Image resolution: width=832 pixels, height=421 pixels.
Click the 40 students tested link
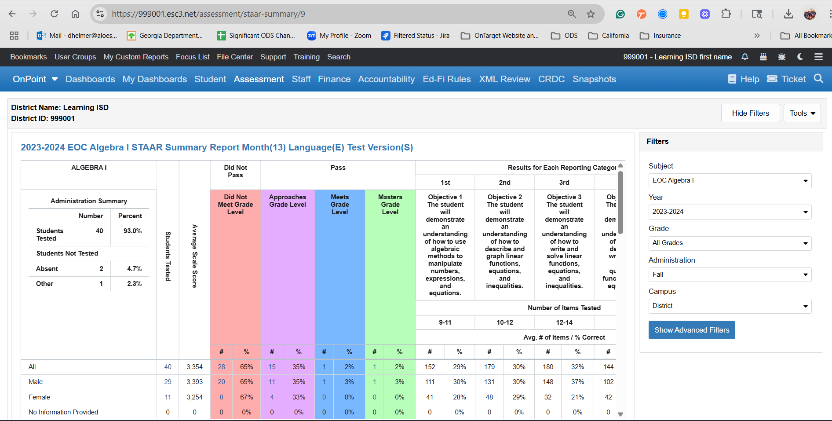168,366
